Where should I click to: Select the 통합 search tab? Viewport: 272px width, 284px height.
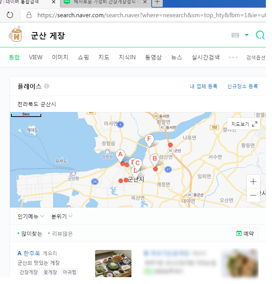14,57
